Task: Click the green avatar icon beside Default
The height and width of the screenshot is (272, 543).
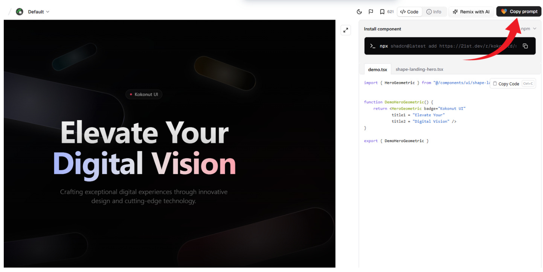Action: tap(20, 12)
